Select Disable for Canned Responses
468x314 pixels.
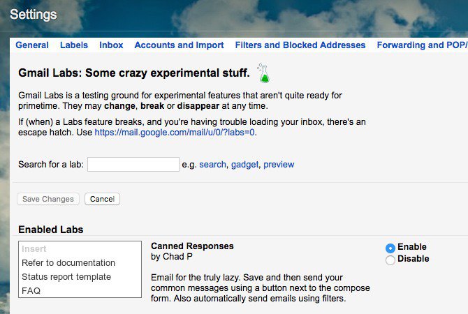pyautogui.click(x=390, y=260)
